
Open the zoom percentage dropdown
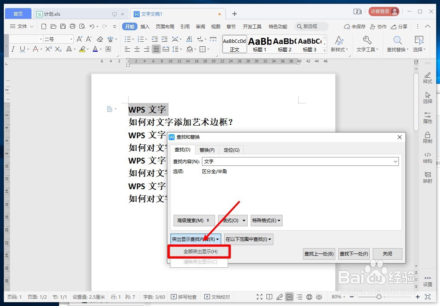[338, 297]
